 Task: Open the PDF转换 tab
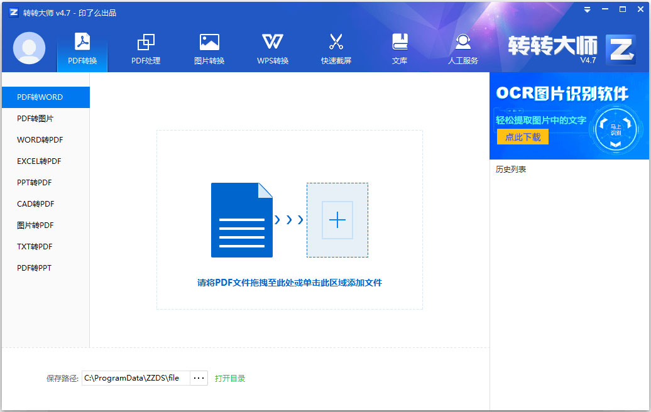point(82,49)
